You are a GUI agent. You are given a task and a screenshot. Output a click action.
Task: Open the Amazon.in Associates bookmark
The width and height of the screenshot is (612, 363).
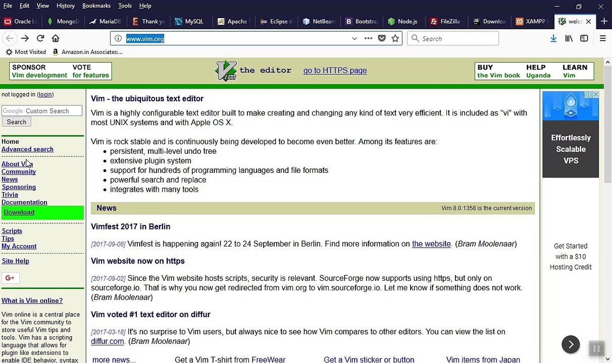[x=87, y=52]
